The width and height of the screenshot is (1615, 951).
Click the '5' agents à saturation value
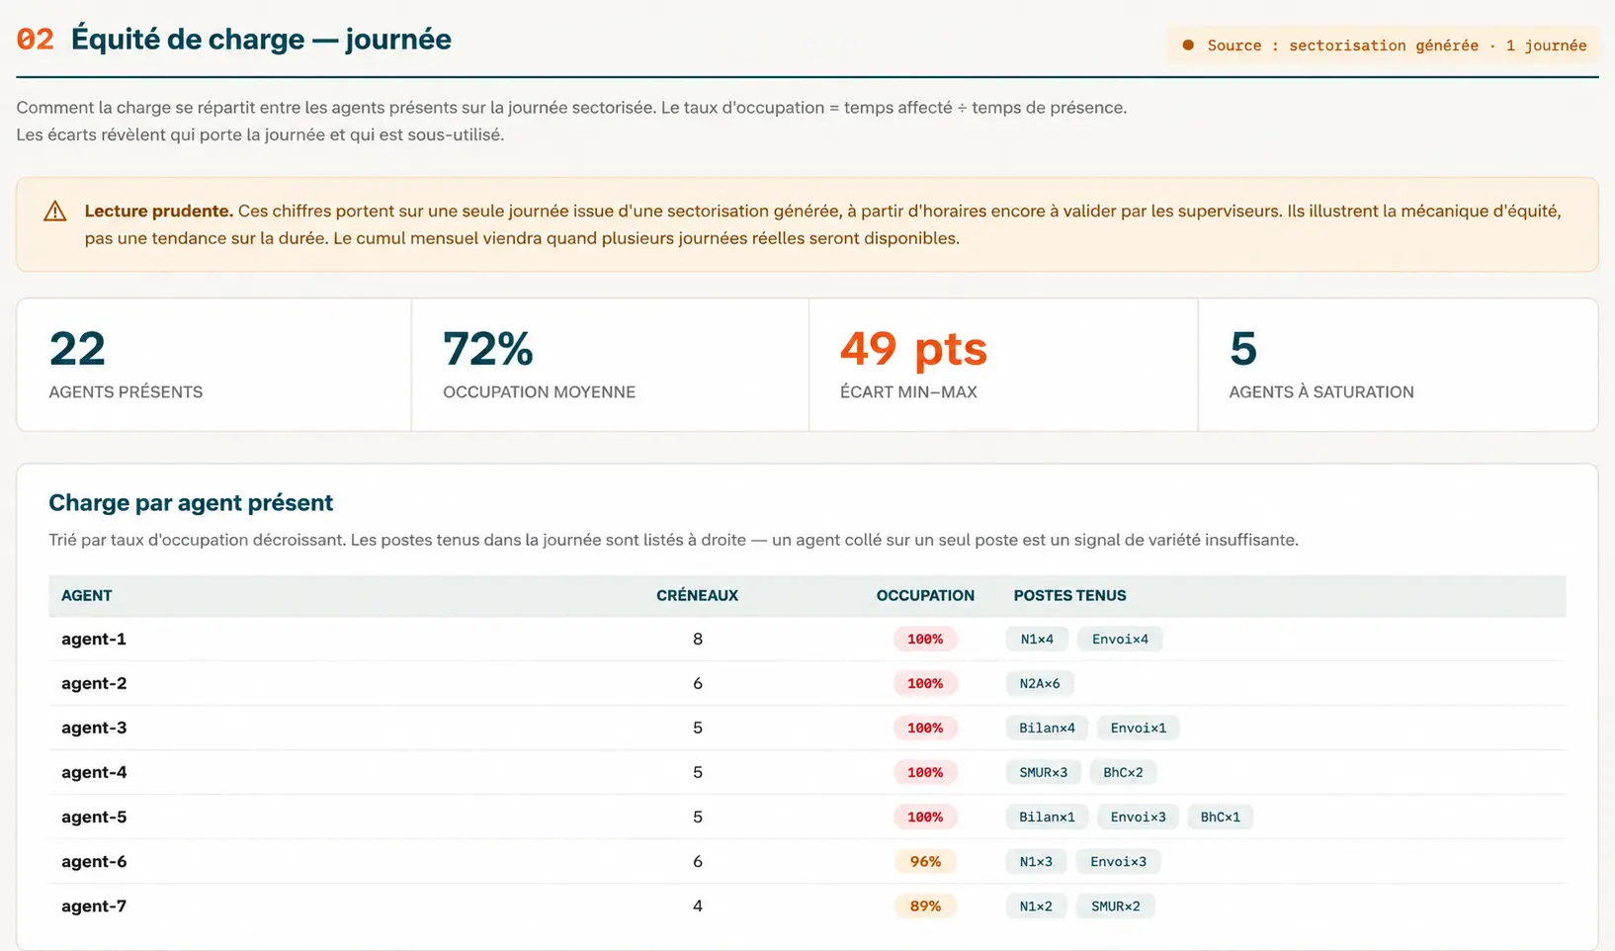[x=1243, y=349]
